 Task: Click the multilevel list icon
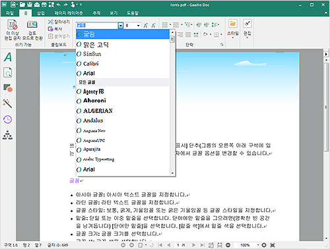click(187, 25)
